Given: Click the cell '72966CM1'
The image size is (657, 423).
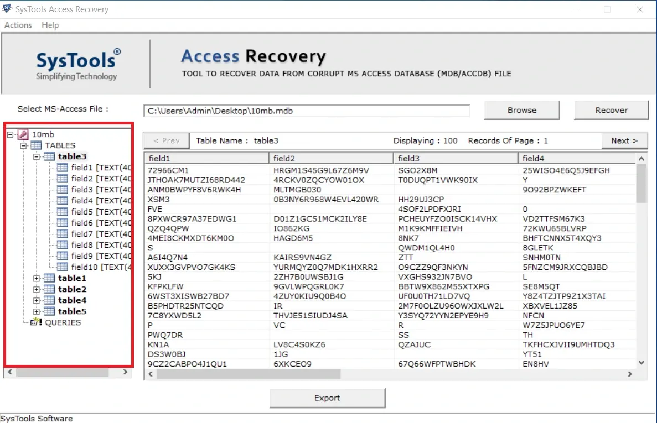Looking at the screenshot, I should 168,170.
